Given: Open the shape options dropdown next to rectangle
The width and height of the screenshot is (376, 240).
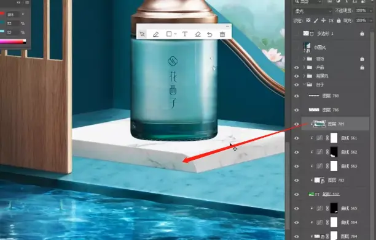Looking at the screenshot, I should (x=176, y=34).
